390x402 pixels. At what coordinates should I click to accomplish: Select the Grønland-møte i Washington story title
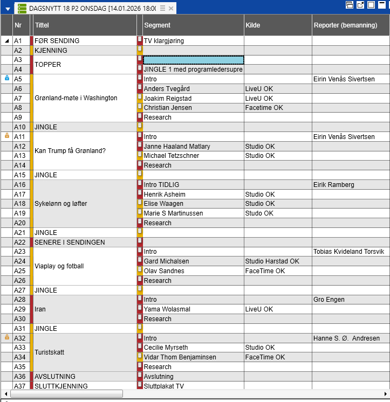[x=76, y=98]
